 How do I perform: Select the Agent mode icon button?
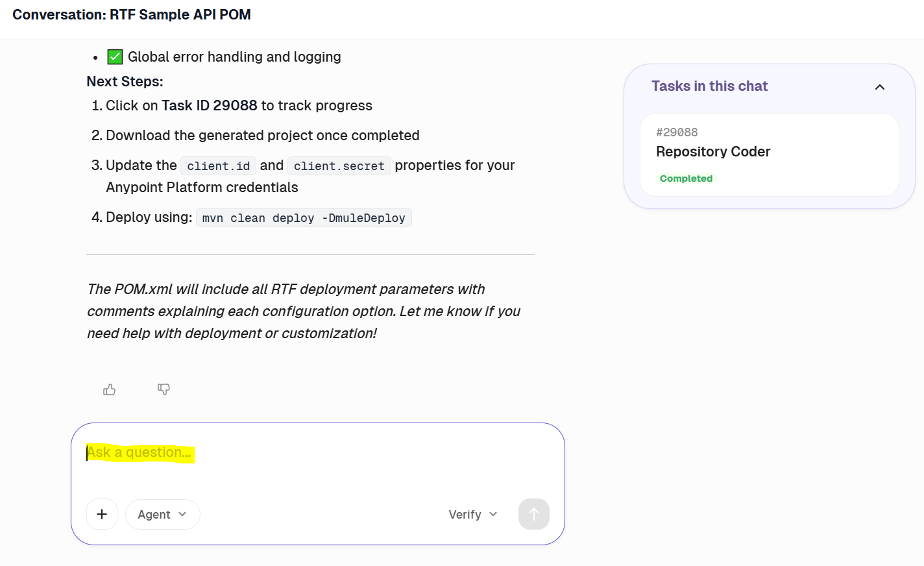(x=162, y=514)
